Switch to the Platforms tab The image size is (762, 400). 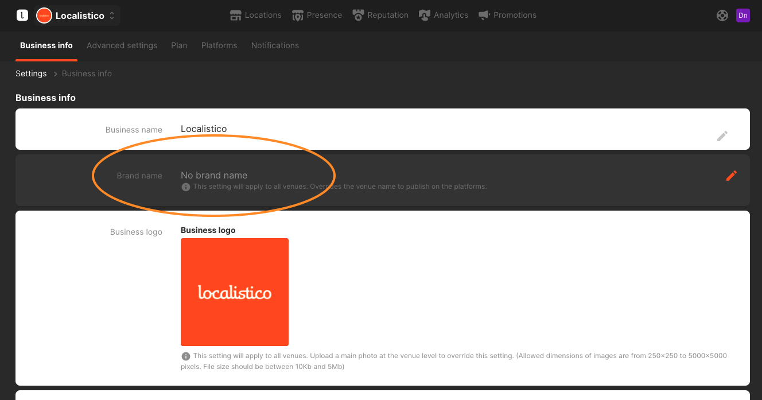(x=219, y=46)
